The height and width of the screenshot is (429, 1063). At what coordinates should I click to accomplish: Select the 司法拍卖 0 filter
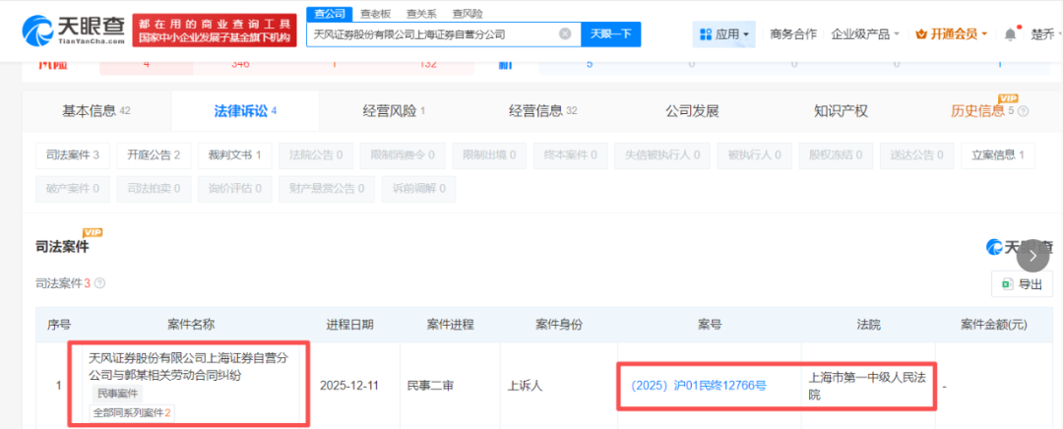click(x=154, y=189)
